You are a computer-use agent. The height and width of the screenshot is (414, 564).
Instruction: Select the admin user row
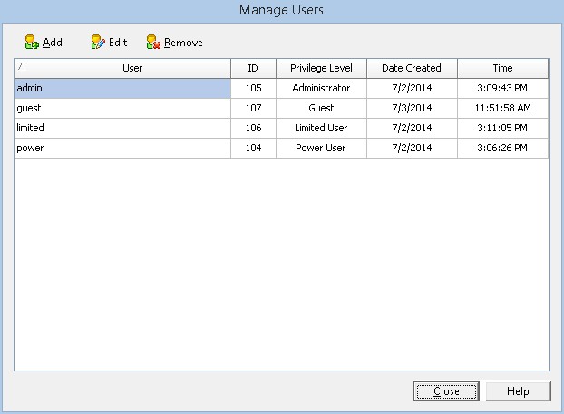(x=122, y=88)
